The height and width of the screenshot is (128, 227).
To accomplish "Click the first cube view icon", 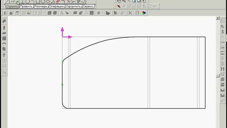I will (6, 13).
